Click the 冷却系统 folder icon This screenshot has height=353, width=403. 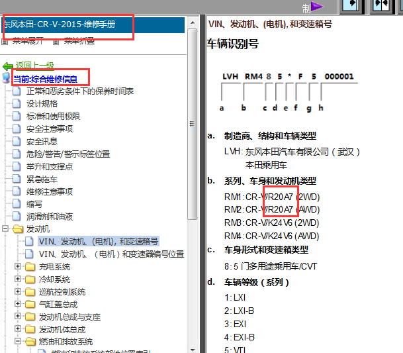pyautogui.click(x=30, y=279)
